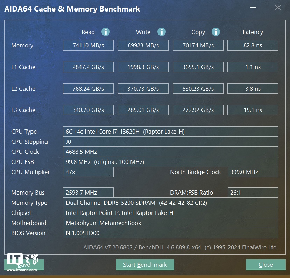This screenshot has height=278, width=290.
Task: Click the Save button
Action: 24,265
